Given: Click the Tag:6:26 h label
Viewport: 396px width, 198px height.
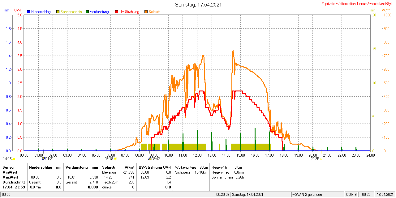Looking at the screenshot, I should (x=110, y=182).
